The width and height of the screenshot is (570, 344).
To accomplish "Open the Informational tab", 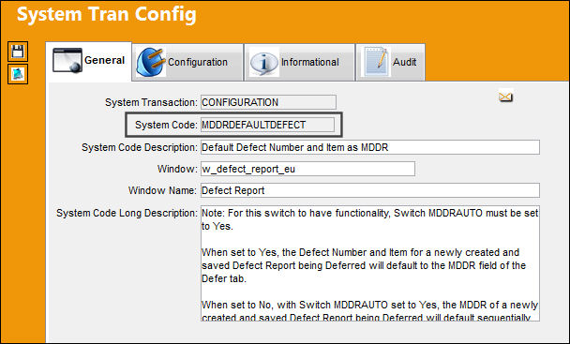I will pyautogui.click(x=299, y=62).
